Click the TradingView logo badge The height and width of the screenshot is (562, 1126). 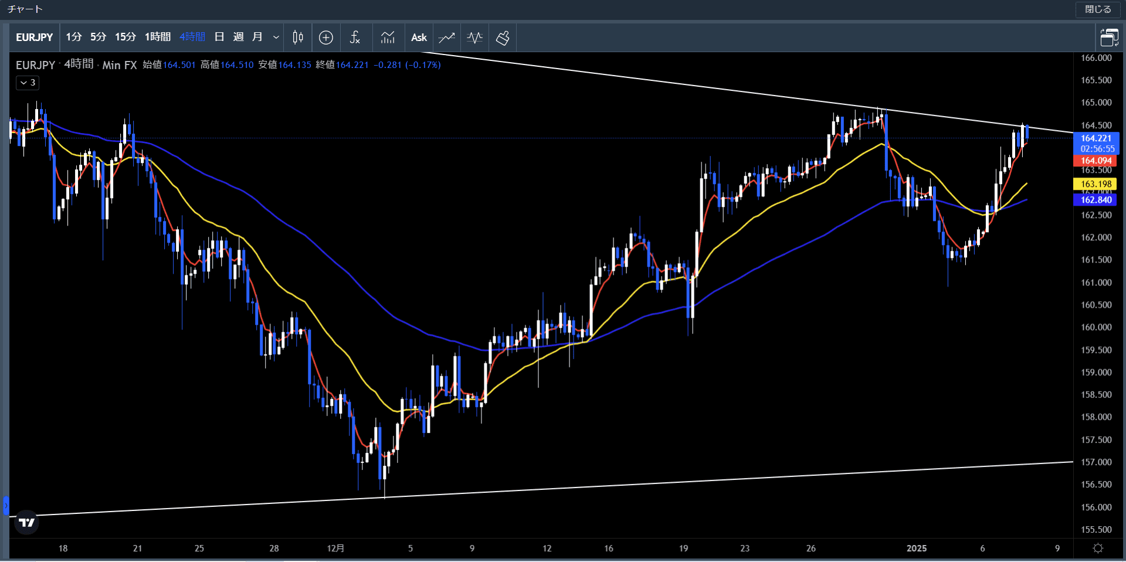27,522
